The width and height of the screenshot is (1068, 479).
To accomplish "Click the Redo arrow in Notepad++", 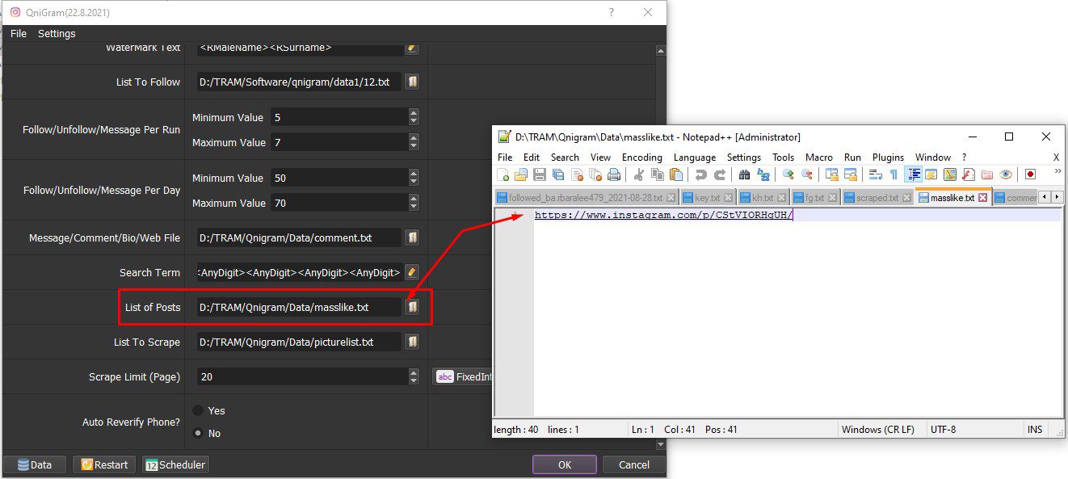I will coord(720,174).
